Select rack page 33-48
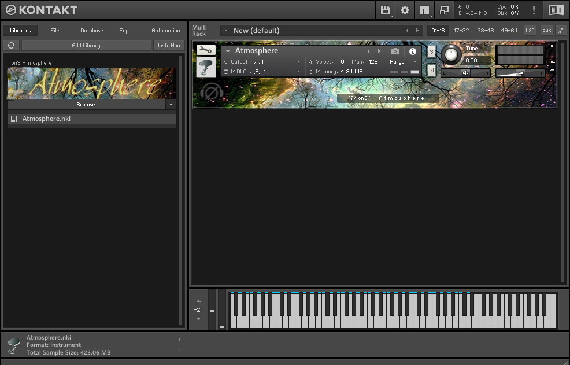The height and width of the screenshot is (365, 570). point(485,31)
